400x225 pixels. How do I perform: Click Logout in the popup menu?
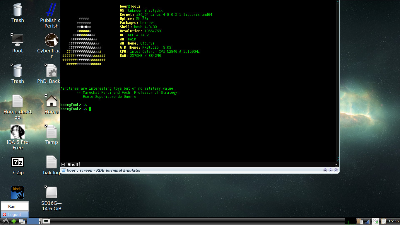pyautogui.click(x=15, y=214)
